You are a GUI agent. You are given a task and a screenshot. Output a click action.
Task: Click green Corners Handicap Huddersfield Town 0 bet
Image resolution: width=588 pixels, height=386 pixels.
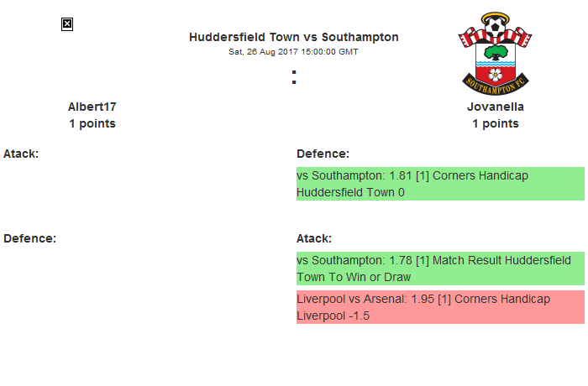[439, 184]
